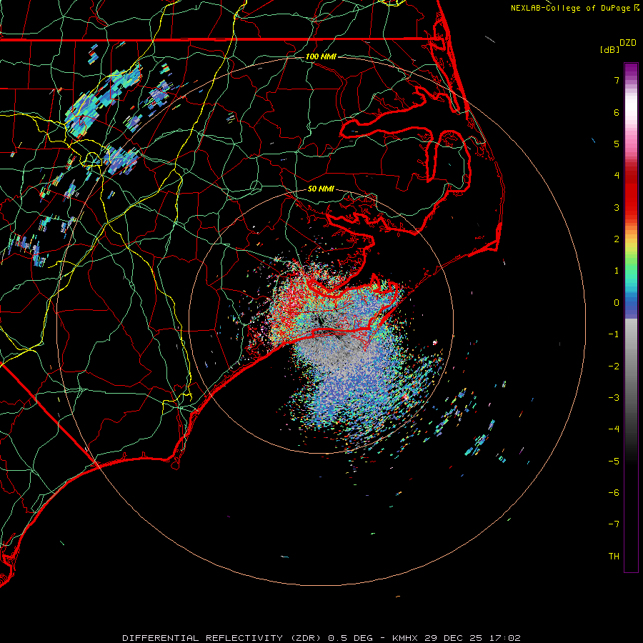This screenshot has height=643, width=643.
Task: Click the KMHX station identifier in the caption
Action: pos(405,638)
